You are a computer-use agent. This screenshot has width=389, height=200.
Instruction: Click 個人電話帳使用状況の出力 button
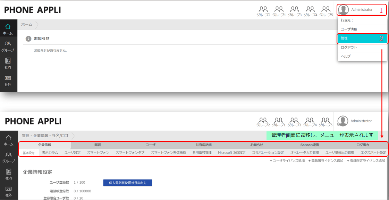(x=127, y=183)
